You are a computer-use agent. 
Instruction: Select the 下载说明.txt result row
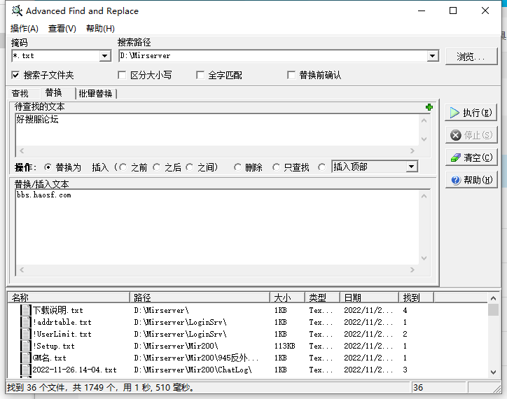point(248,310)
